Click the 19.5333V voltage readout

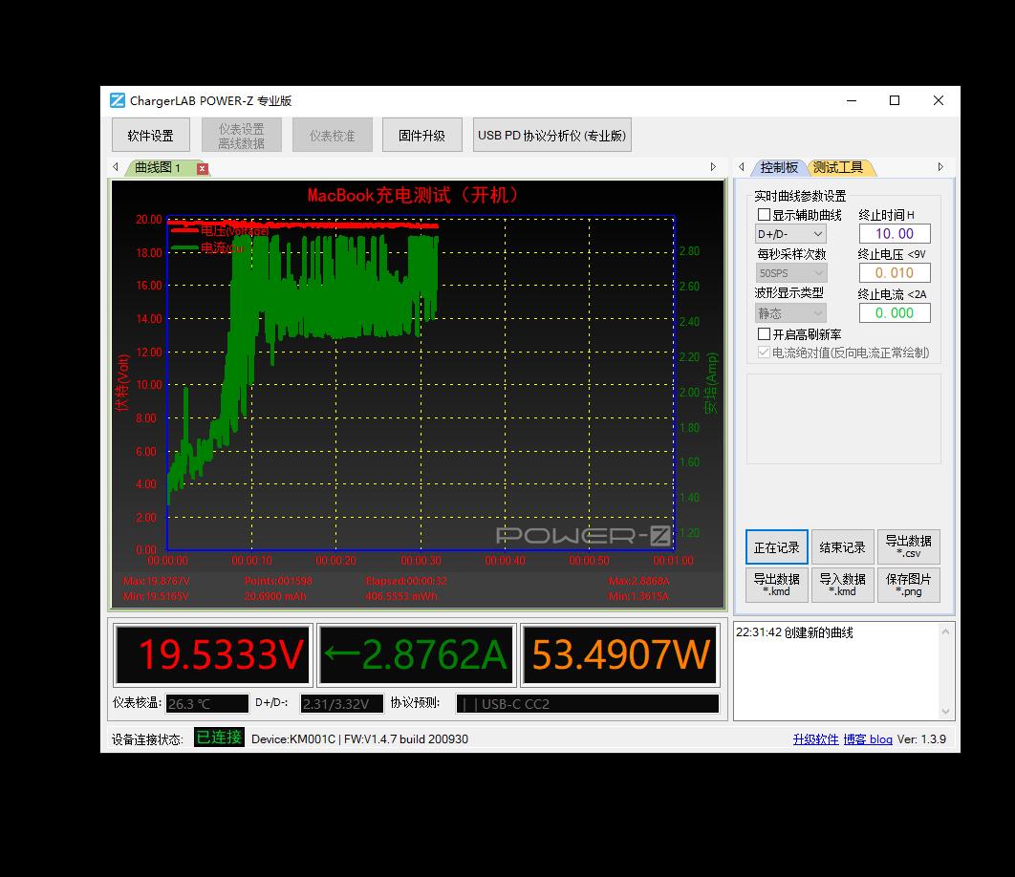pyautogui.click(x=213, y=654)
